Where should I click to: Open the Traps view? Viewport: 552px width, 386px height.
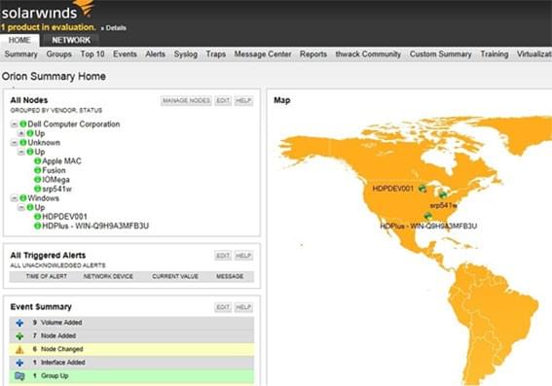216,54
